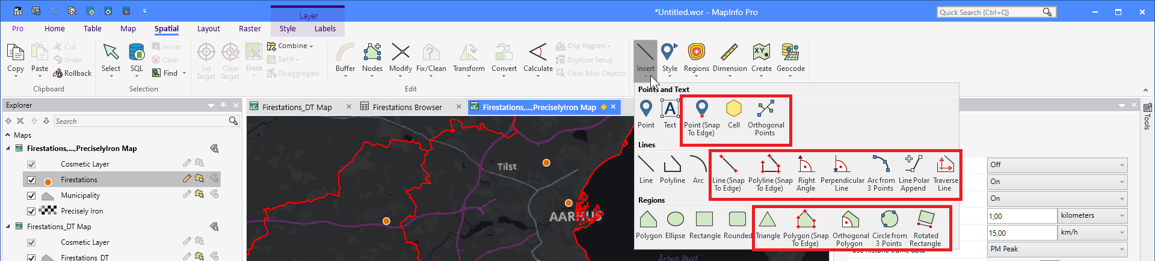
Task: Click the 15,00 speed value field
Action: coord(1021,232)
